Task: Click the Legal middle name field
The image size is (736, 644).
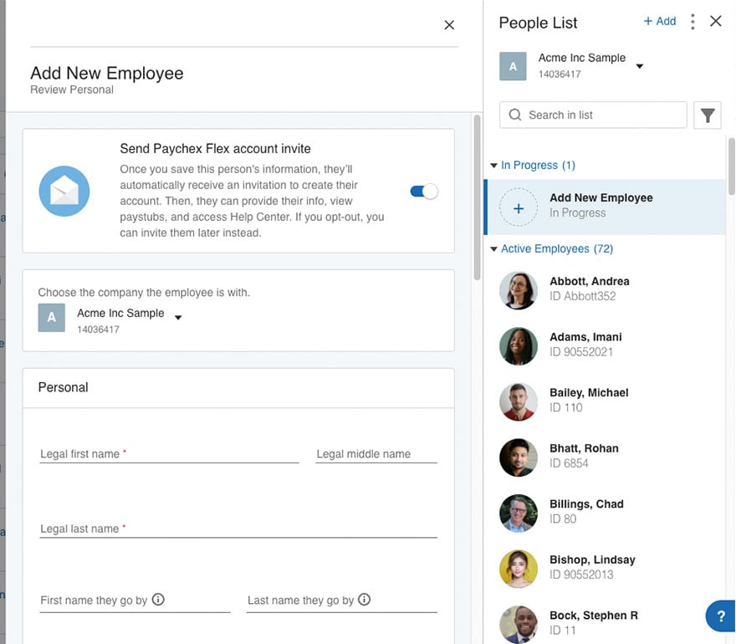Action: 376,454
